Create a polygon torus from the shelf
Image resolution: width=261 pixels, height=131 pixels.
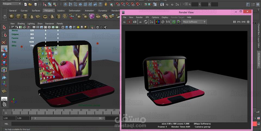coord(45,17)
